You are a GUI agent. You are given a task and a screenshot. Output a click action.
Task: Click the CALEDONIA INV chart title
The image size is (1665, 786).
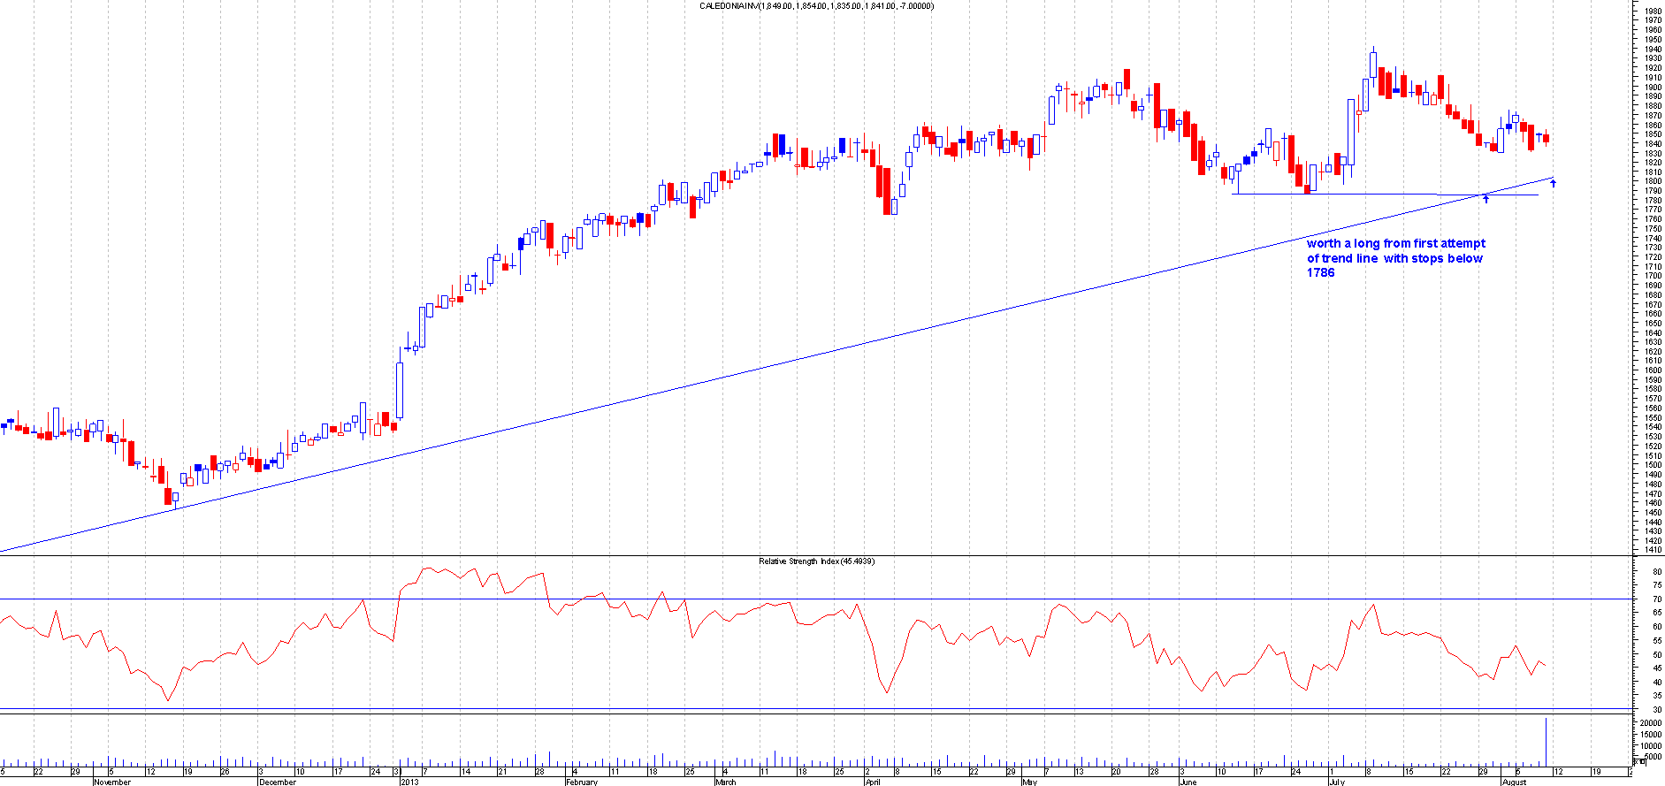click(816, 6)
